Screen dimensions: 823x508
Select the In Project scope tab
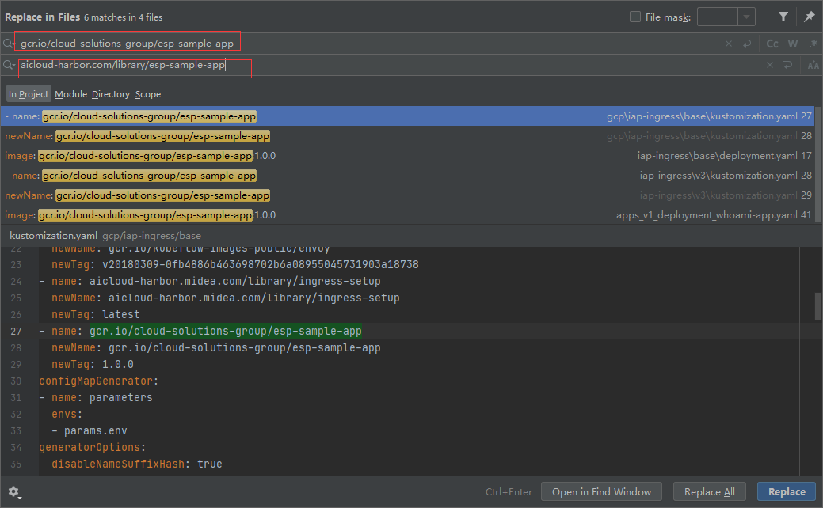click(x=29, y=94)
